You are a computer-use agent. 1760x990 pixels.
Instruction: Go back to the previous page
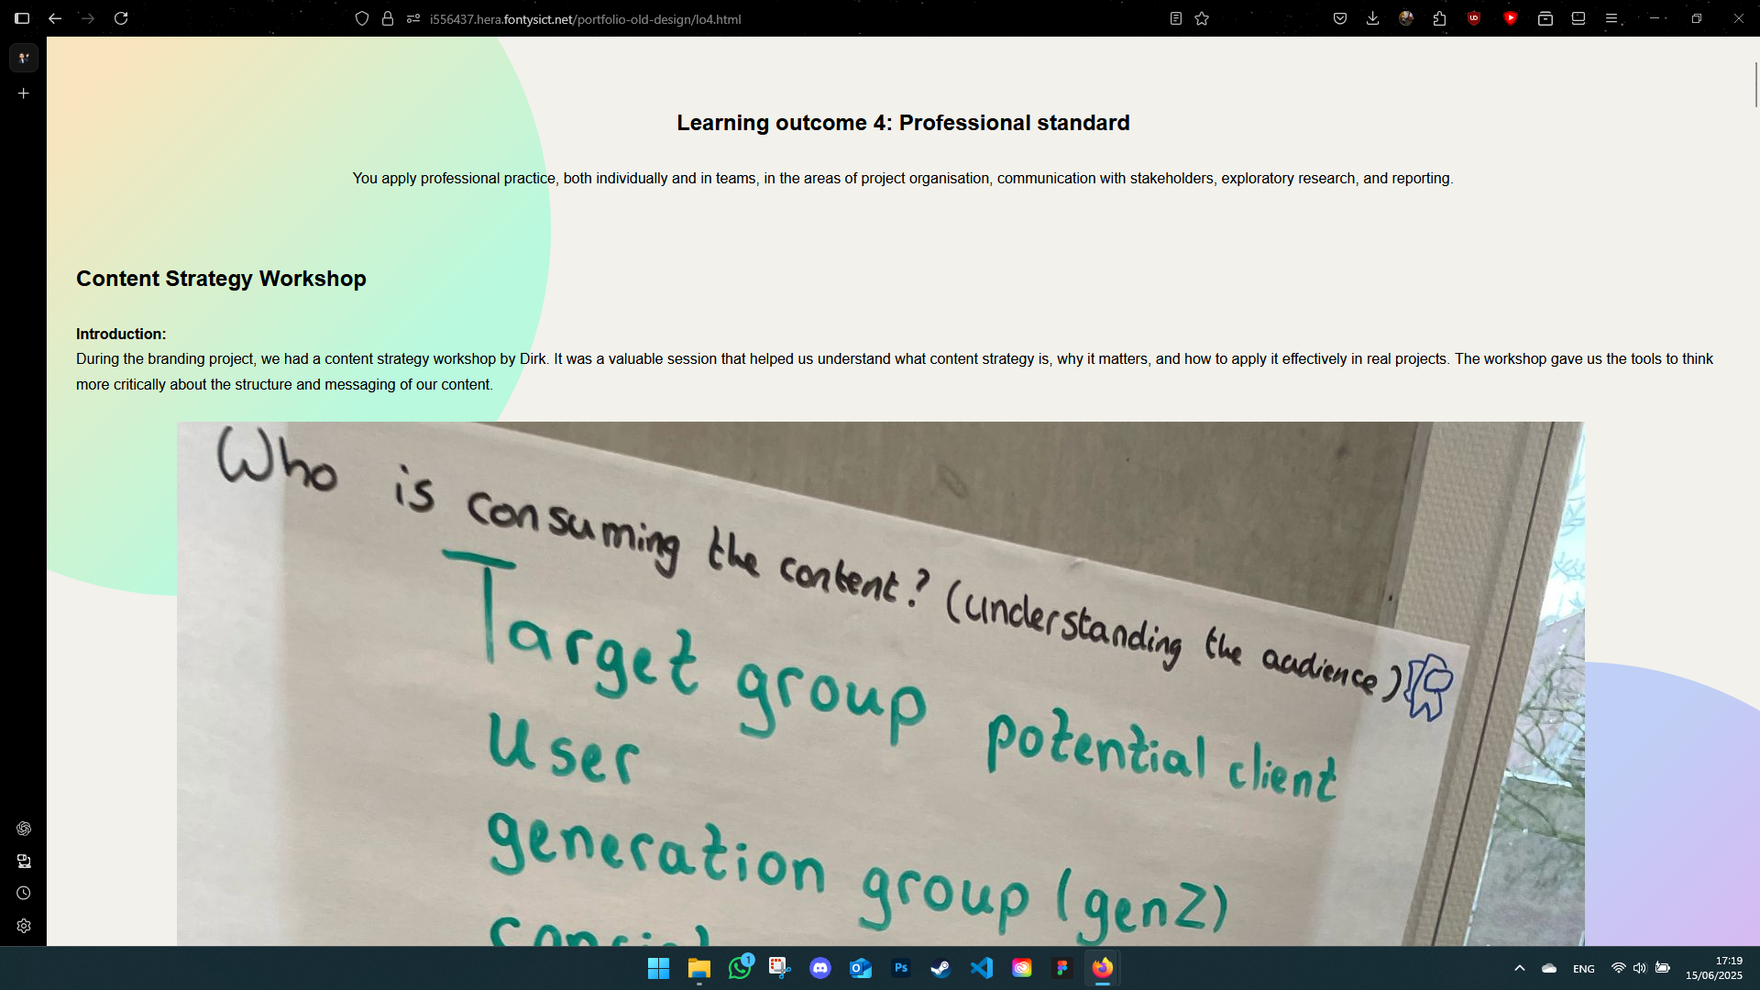tap(55, 18)
